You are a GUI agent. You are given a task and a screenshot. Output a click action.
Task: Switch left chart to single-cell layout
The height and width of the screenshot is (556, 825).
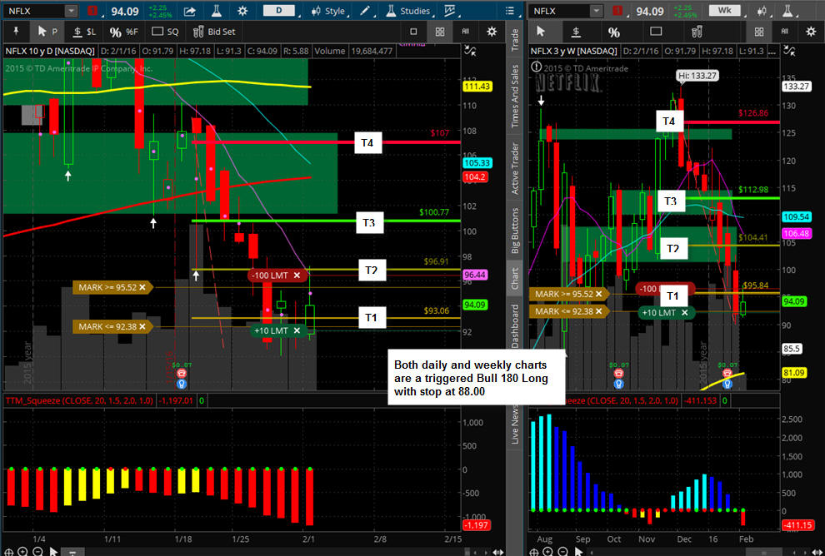click(413, 32)
